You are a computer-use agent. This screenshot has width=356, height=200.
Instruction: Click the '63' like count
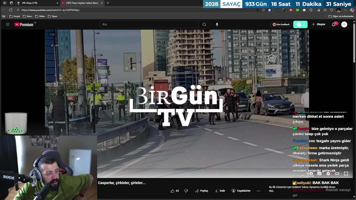pos(177,191)
